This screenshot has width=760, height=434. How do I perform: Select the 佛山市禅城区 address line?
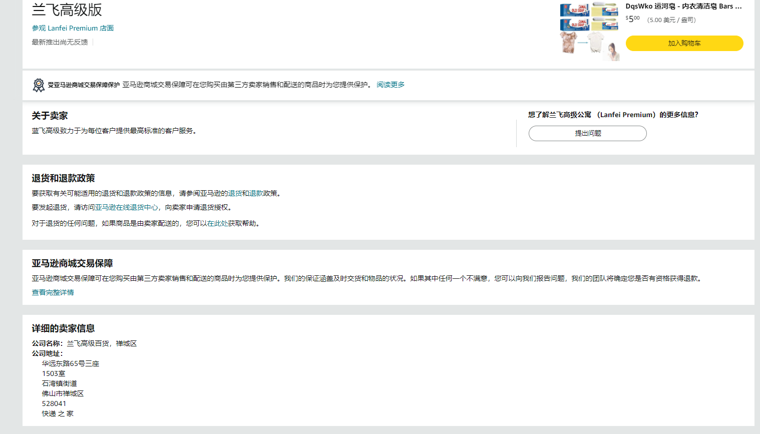coord(63,393)
